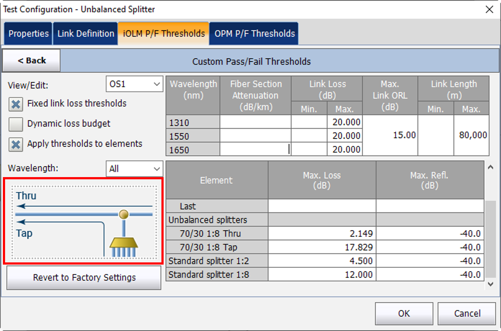Open the View/Edit OS1 dropdown
The width and height of the screenshot is (501, 331).
pyautogui.click(x=134, y=84)
